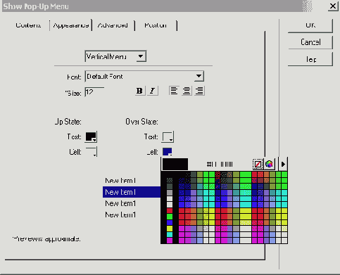340x275 pixels.
Task: Click the no-color strike-through icon
Action: (258, 164)
